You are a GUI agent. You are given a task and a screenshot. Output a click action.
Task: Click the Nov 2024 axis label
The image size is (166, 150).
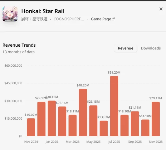click(31, 142)
